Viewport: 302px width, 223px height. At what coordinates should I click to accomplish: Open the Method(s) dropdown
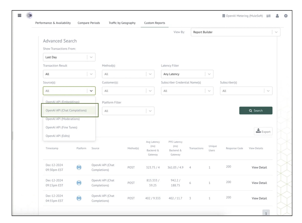tap(128, 74)
